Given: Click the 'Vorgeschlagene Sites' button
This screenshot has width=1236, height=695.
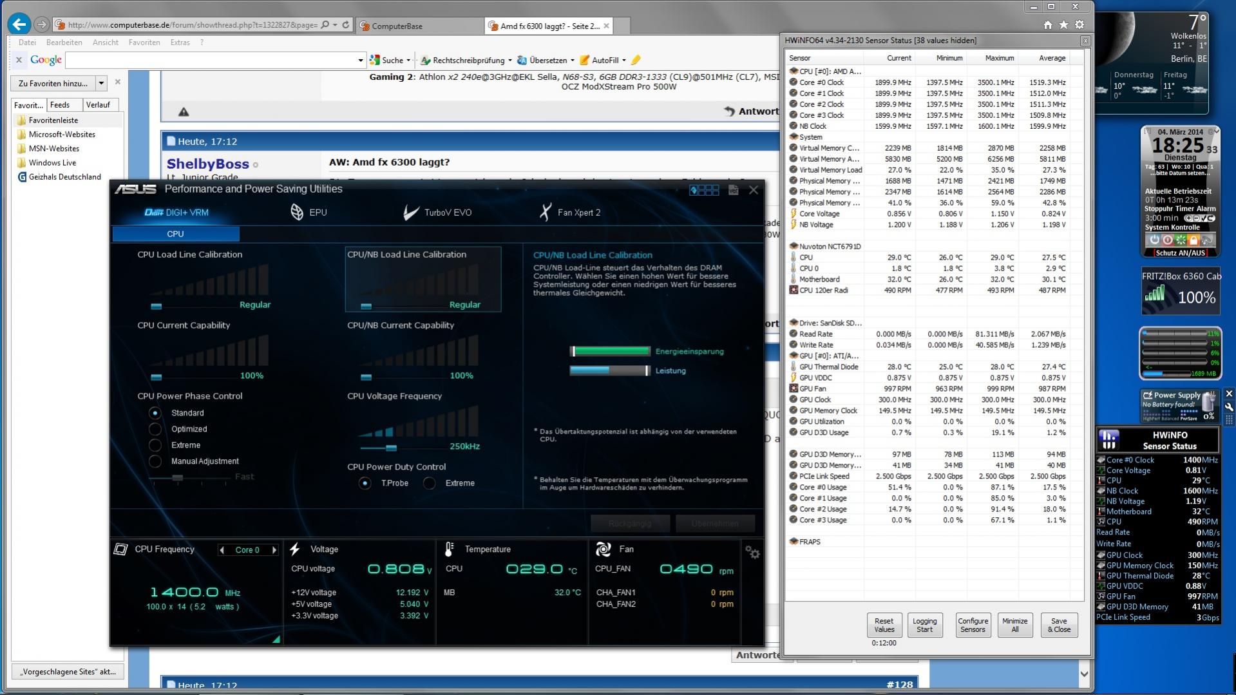Looking at the screenshot, I should tap(68, 672).
